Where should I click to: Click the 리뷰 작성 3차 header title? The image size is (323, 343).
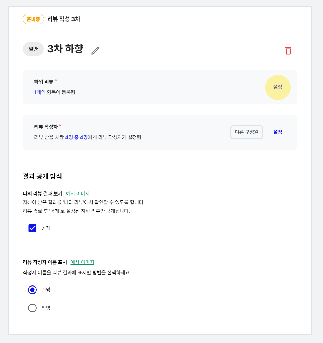(x=64, y=19)
